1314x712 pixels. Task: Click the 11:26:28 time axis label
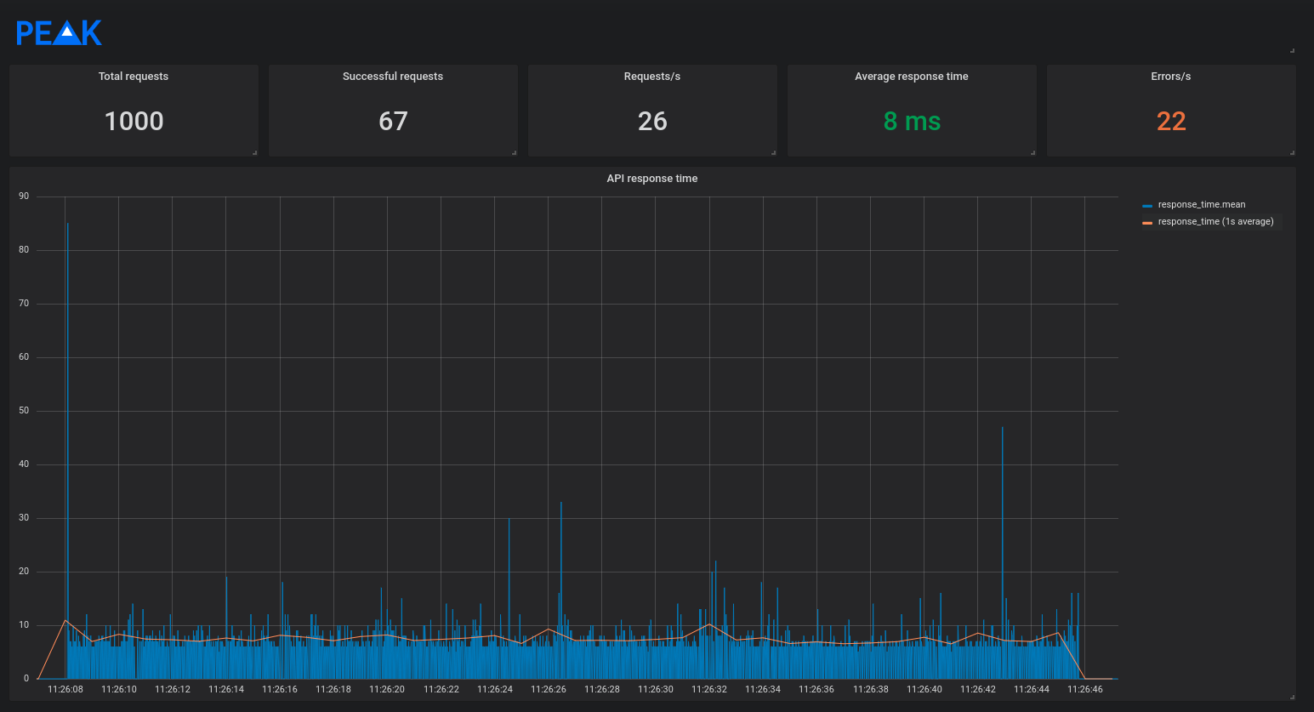coord(602,690)
